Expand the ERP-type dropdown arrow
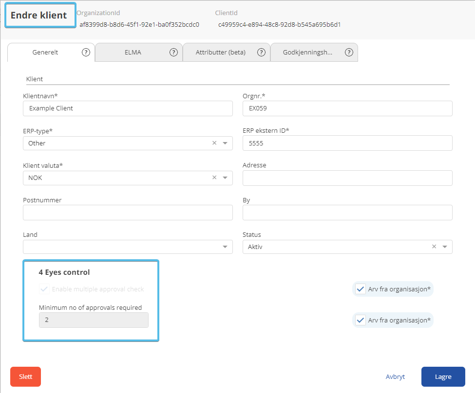The image size is (475, 393). (x=225, y=143)
